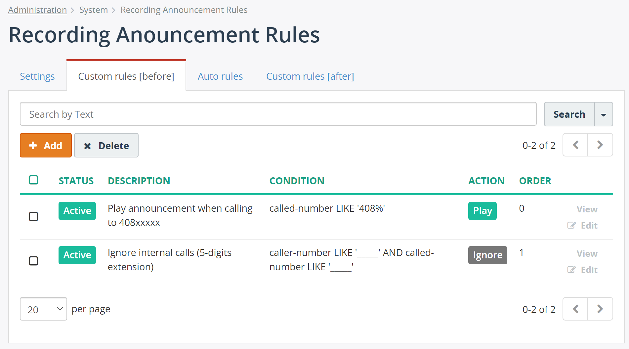This screenshot has height=349, width=629.
Task: Click View on the internal calls rule
Action: [587, 253]
